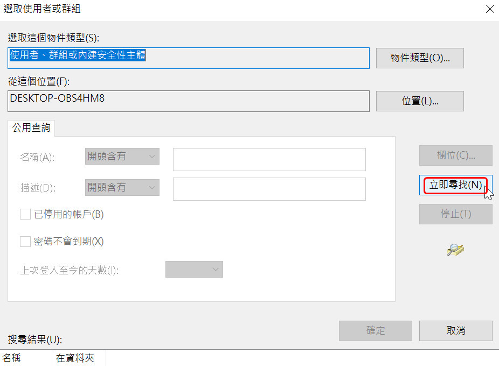
Task: Open the 位置 location picker button
Action: click(x=420, y=101)
